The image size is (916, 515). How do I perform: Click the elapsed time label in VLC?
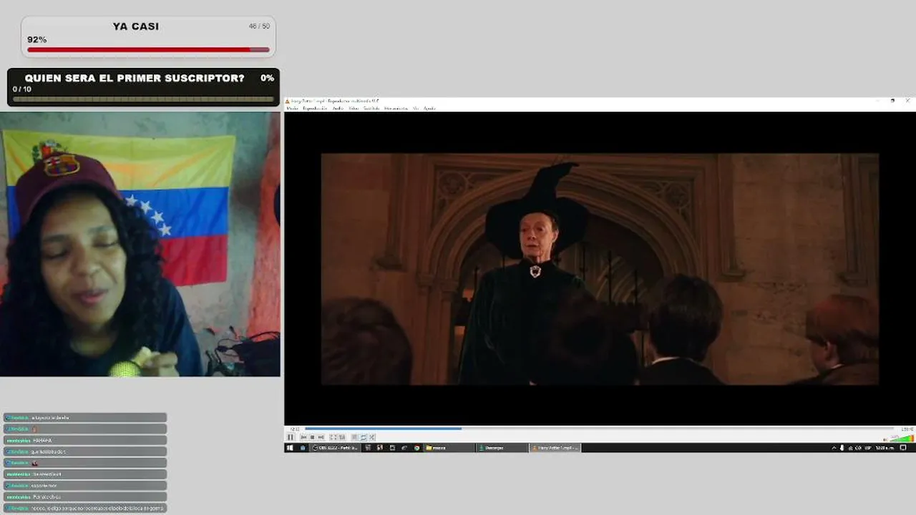(x=294, y=429)
